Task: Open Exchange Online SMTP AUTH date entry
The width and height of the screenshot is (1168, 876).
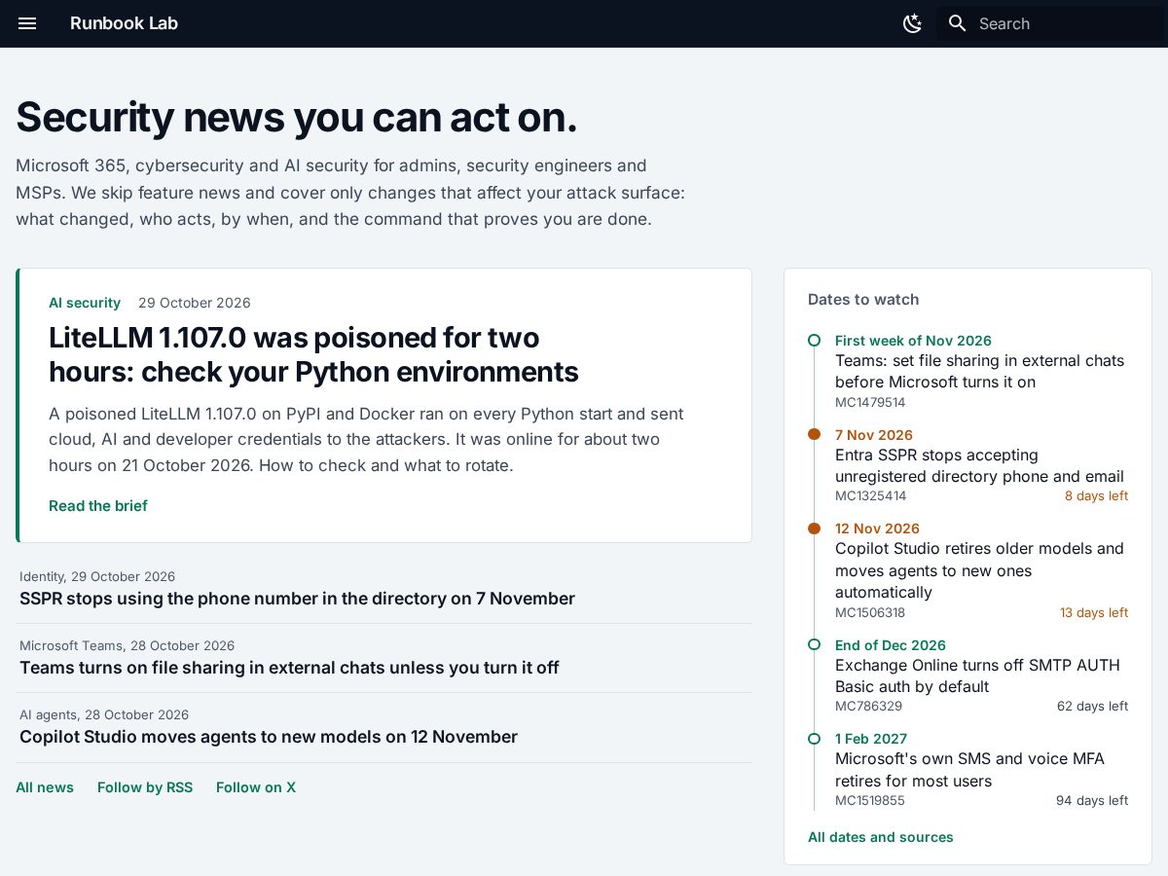Action: pyautogui.click(x=977, y=675)
